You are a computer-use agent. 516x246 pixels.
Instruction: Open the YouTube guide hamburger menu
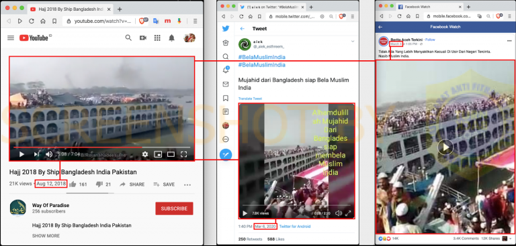11,38
